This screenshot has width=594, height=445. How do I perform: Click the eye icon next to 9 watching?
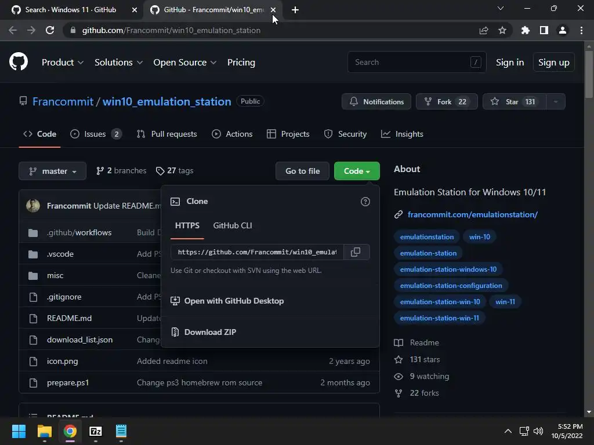tap(399, 377)
